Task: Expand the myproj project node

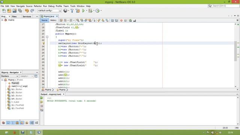Action: point(2,20)
